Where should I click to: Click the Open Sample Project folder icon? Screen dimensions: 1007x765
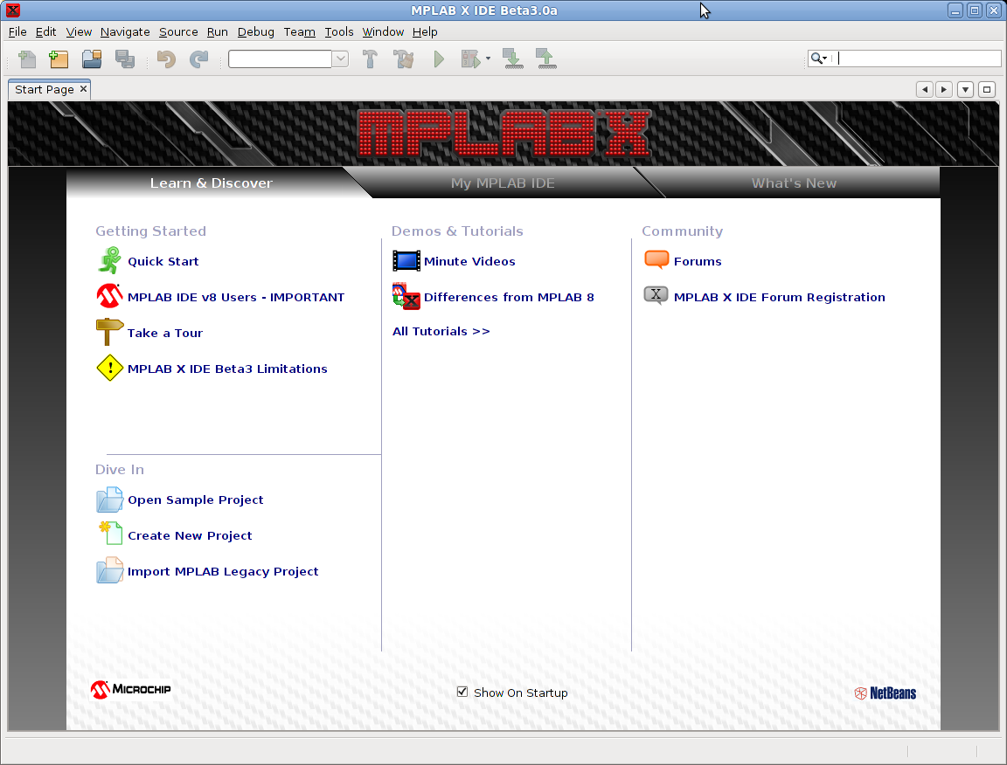click(x=110, y=500)
